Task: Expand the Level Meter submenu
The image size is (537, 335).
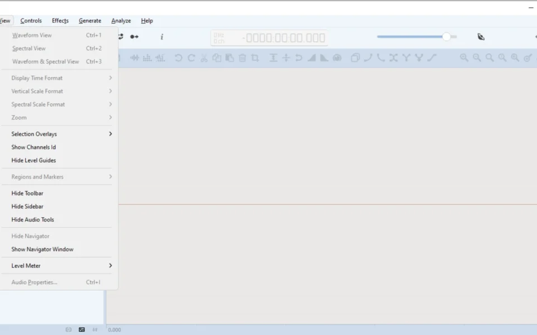Action: pos(57,266)
